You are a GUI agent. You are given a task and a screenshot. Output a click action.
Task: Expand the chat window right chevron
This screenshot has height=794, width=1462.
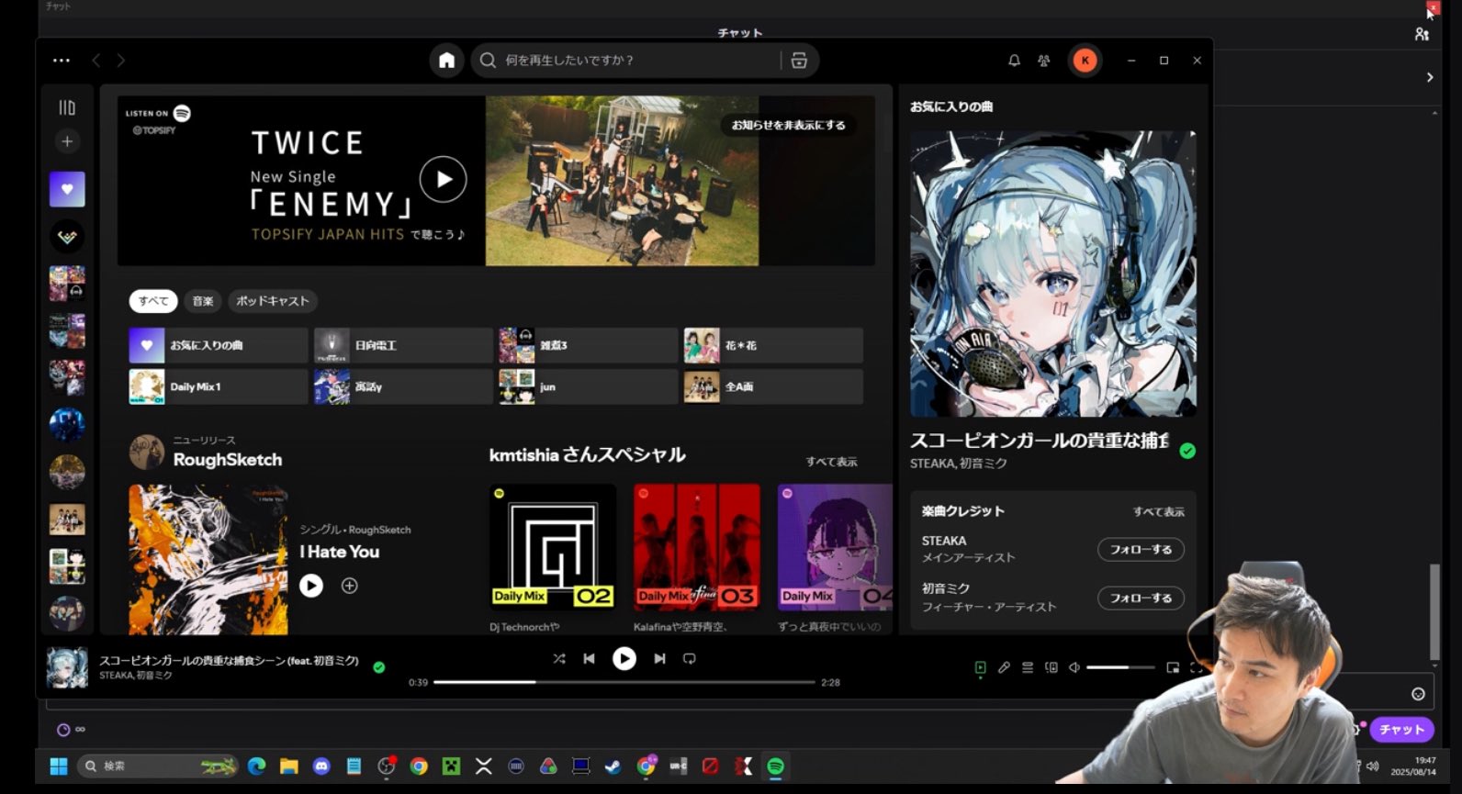[x=1430, y=77]
